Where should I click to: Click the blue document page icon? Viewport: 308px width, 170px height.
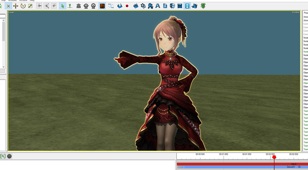click(x=165, y=6)
